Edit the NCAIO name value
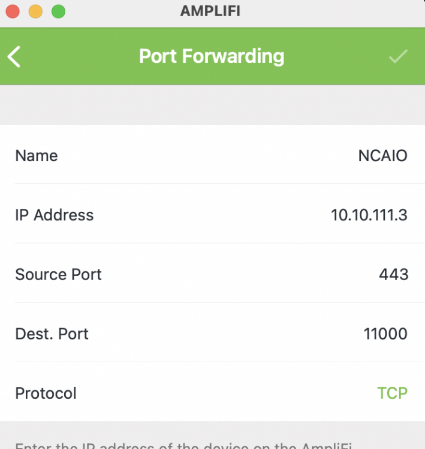The height and width of the screenshot is (449, 425). pos(382,156)
